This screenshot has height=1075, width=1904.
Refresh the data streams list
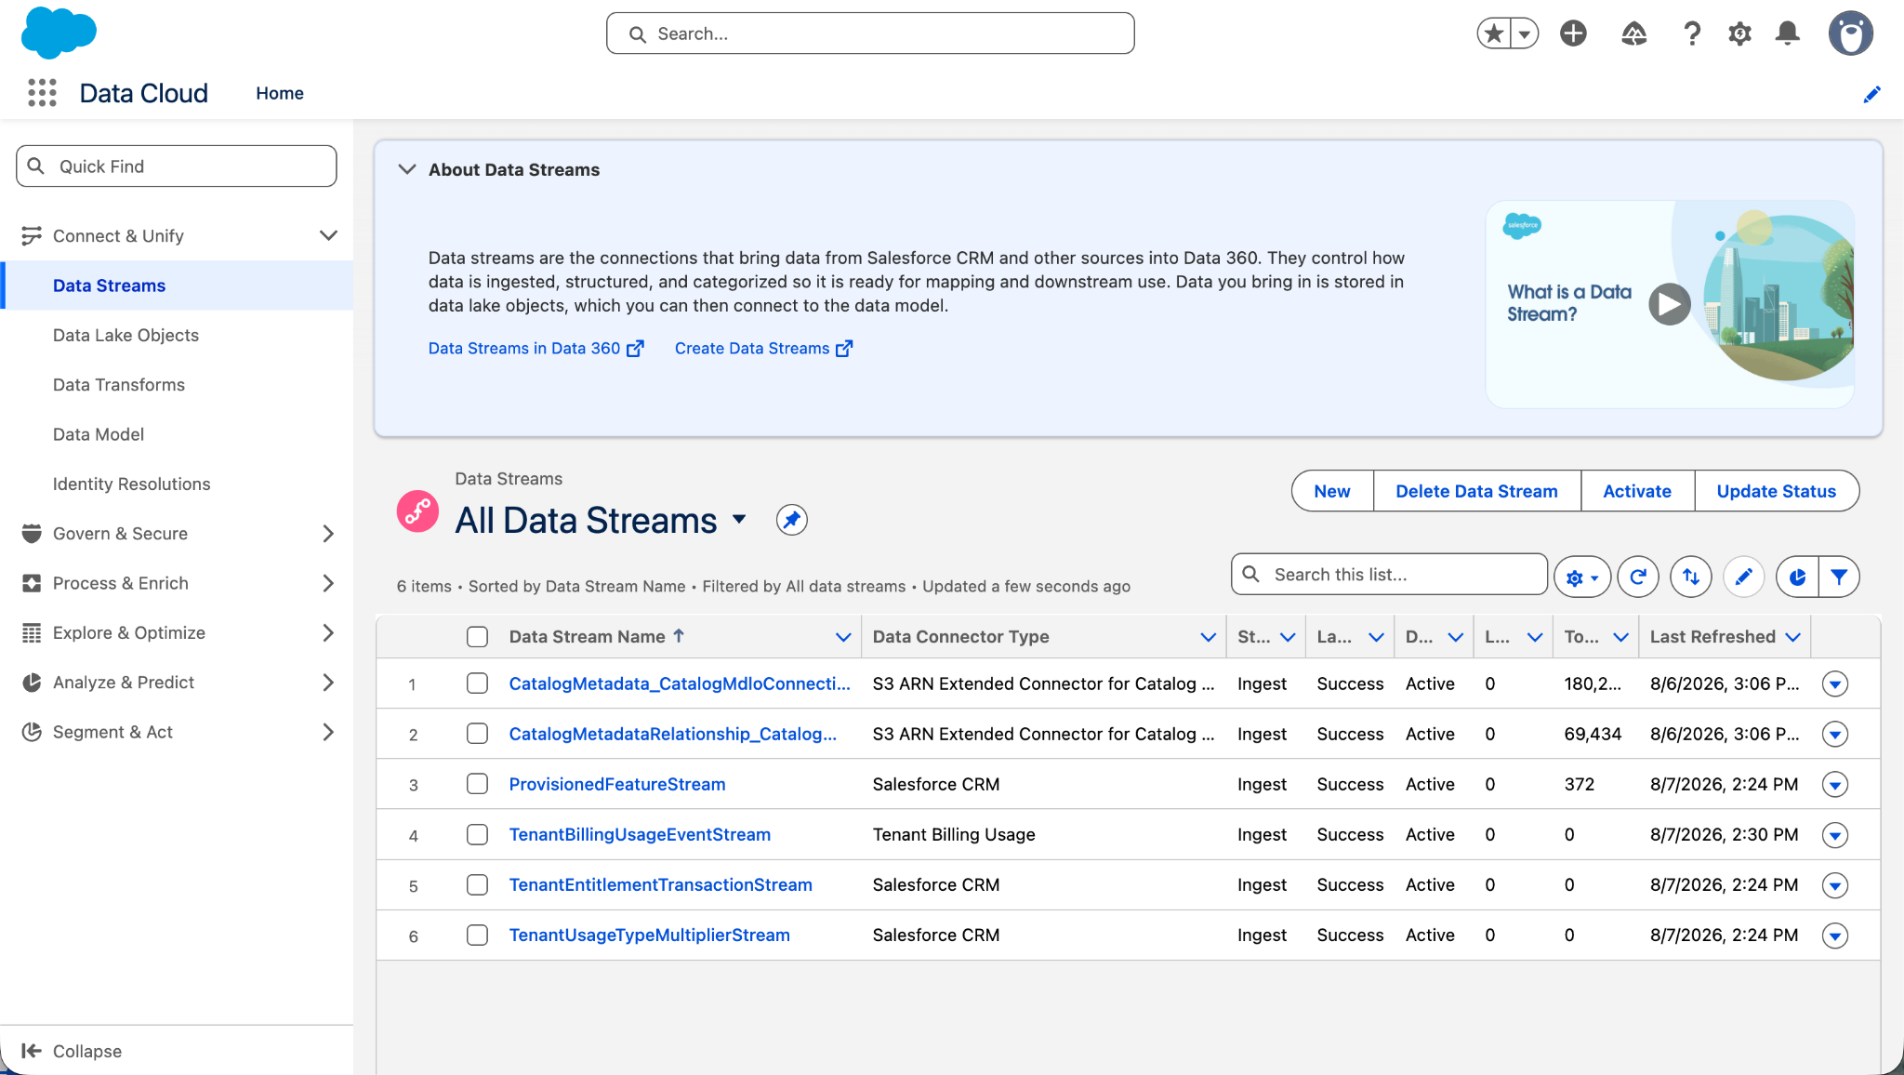tap(1638, 577)
